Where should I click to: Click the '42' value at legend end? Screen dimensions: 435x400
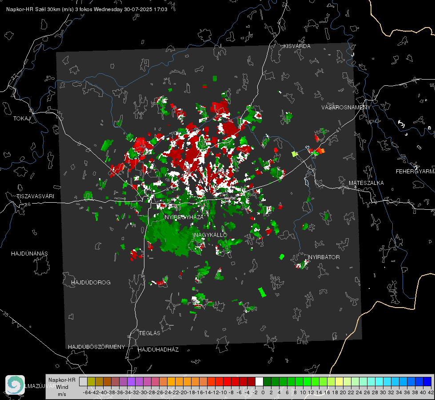point(431,392)
